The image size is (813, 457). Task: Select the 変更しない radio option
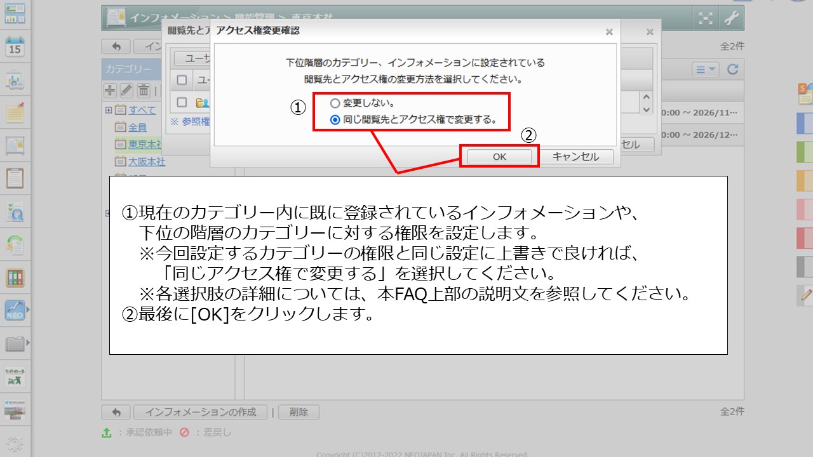coord(335,103)
